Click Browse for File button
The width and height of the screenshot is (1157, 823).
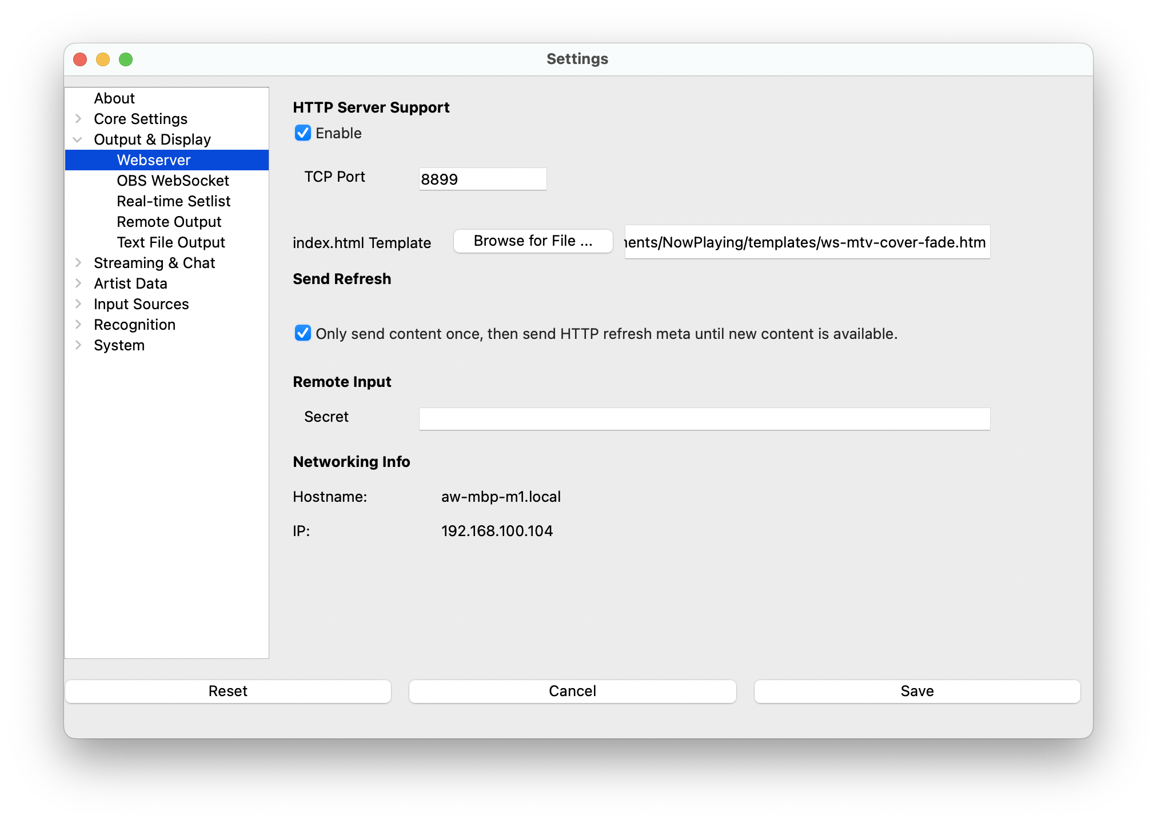pos(533,241)
